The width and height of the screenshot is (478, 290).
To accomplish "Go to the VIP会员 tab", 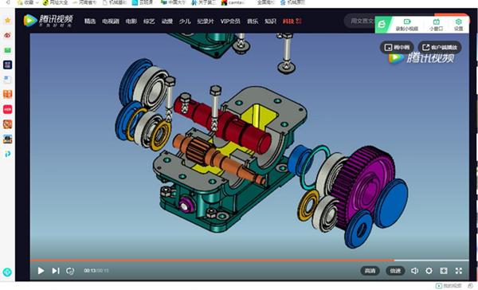I will click(230, 21).
